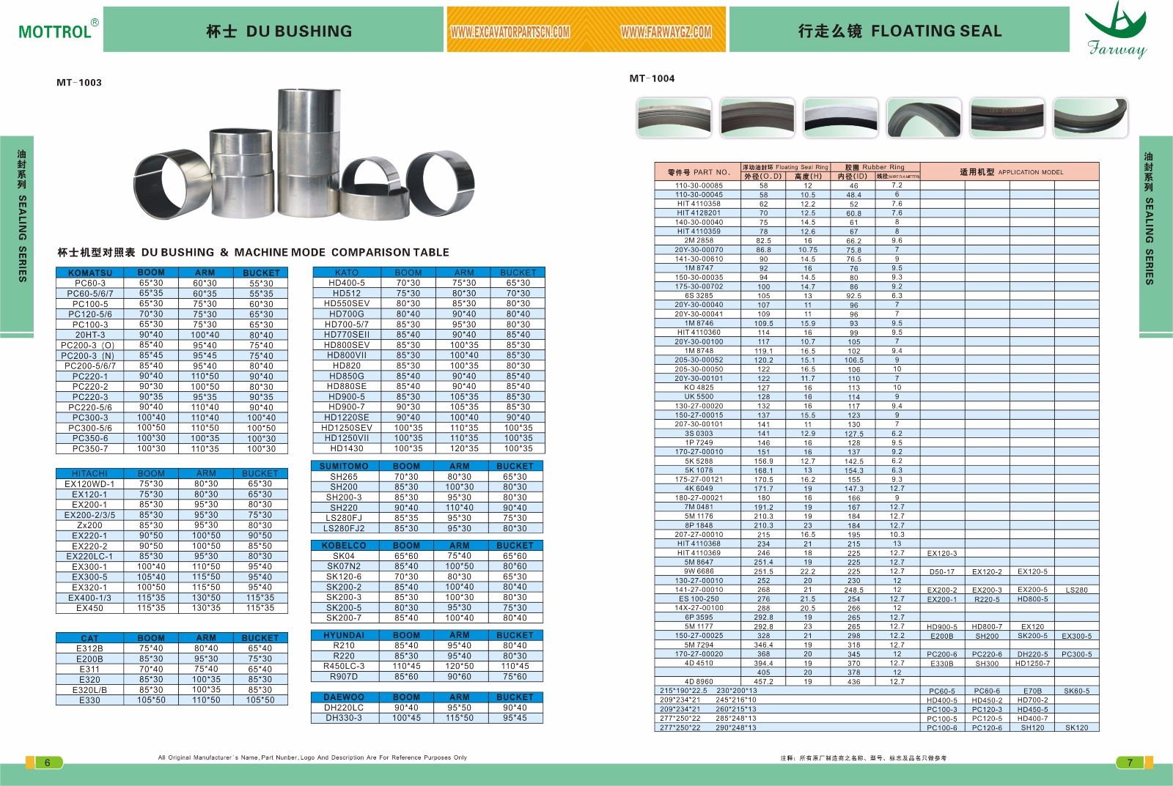This screenshot has width=1173, height=786.
Task: Click the MT-1003 model label
Action: [79, 83]
